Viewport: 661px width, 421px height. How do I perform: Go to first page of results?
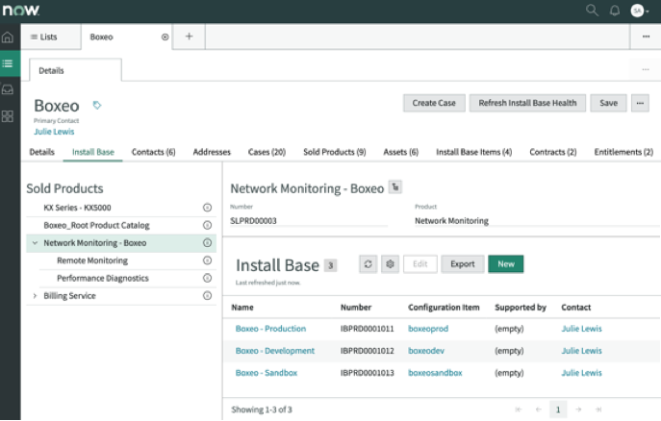tap(518, 409)
